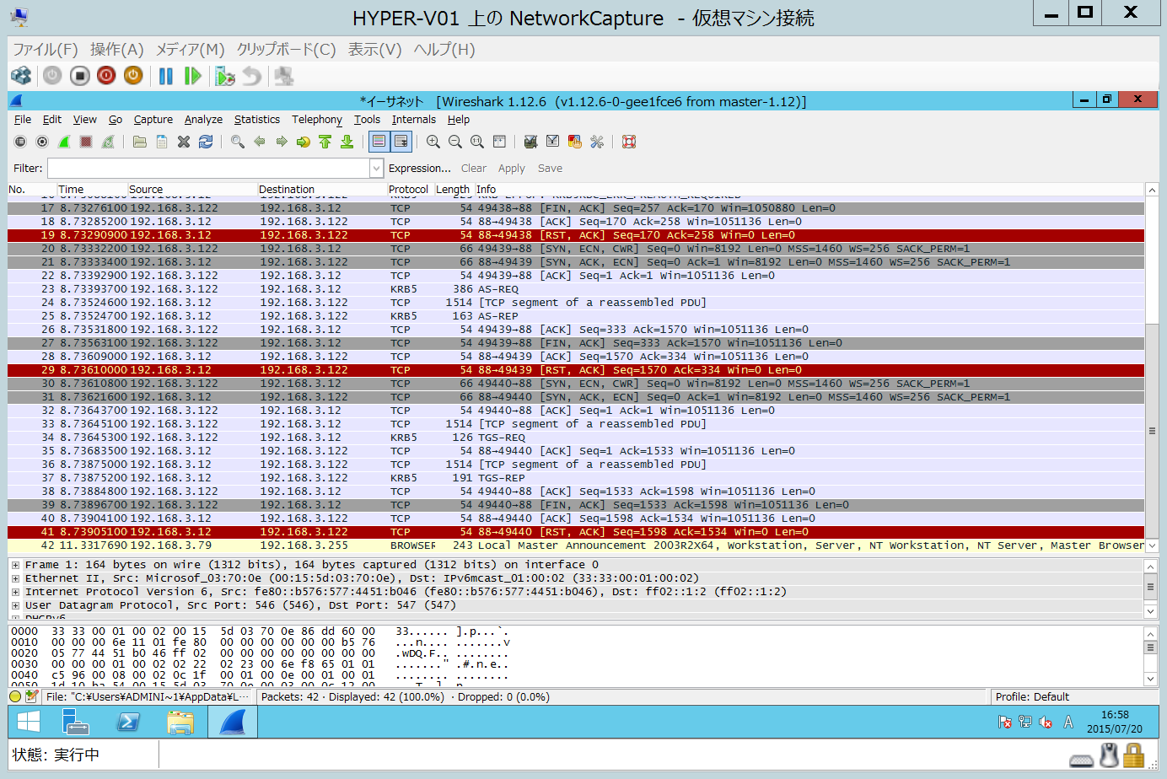Open ファイル(F) menu in VM window
The image size is (1167, 779).
[46, 50]
